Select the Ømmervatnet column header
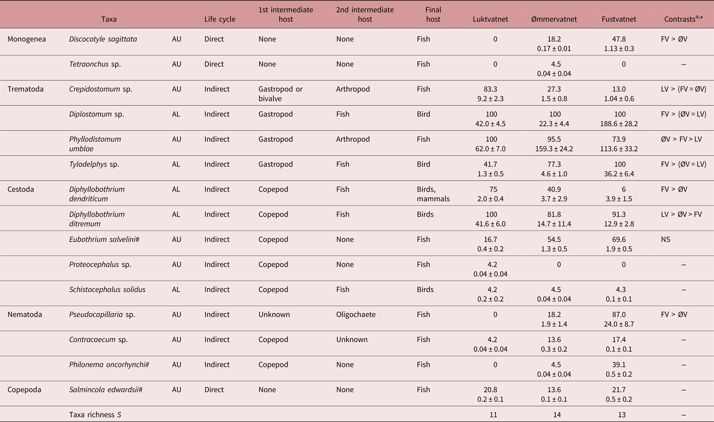The height and width of the screenshot is (422, 714). [x=554, y=19]
